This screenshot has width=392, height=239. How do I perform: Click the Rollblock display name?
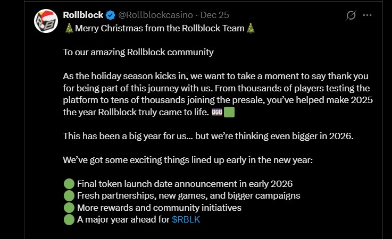point(83,14)
